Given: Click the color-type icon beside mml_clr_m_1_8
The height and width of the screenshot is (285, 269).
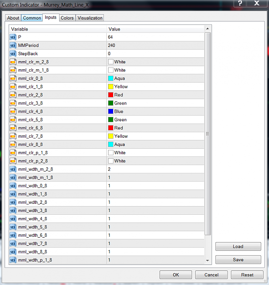Looking at the screenshot, I should [x=13, y=70].
